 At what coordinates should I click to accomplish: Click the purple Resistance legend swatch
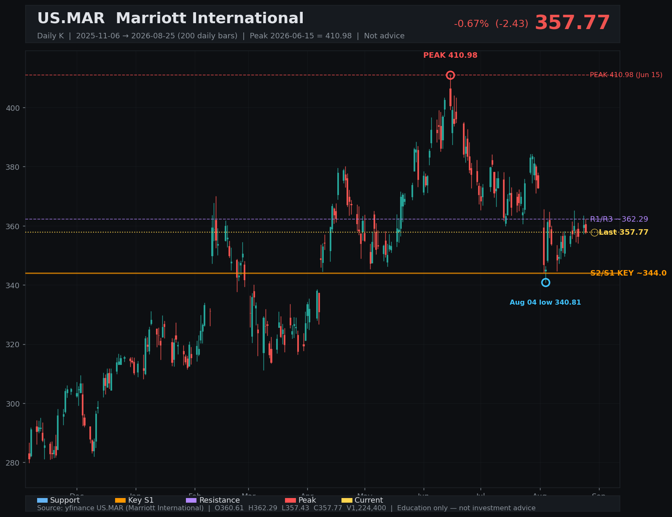pos(191,500)
